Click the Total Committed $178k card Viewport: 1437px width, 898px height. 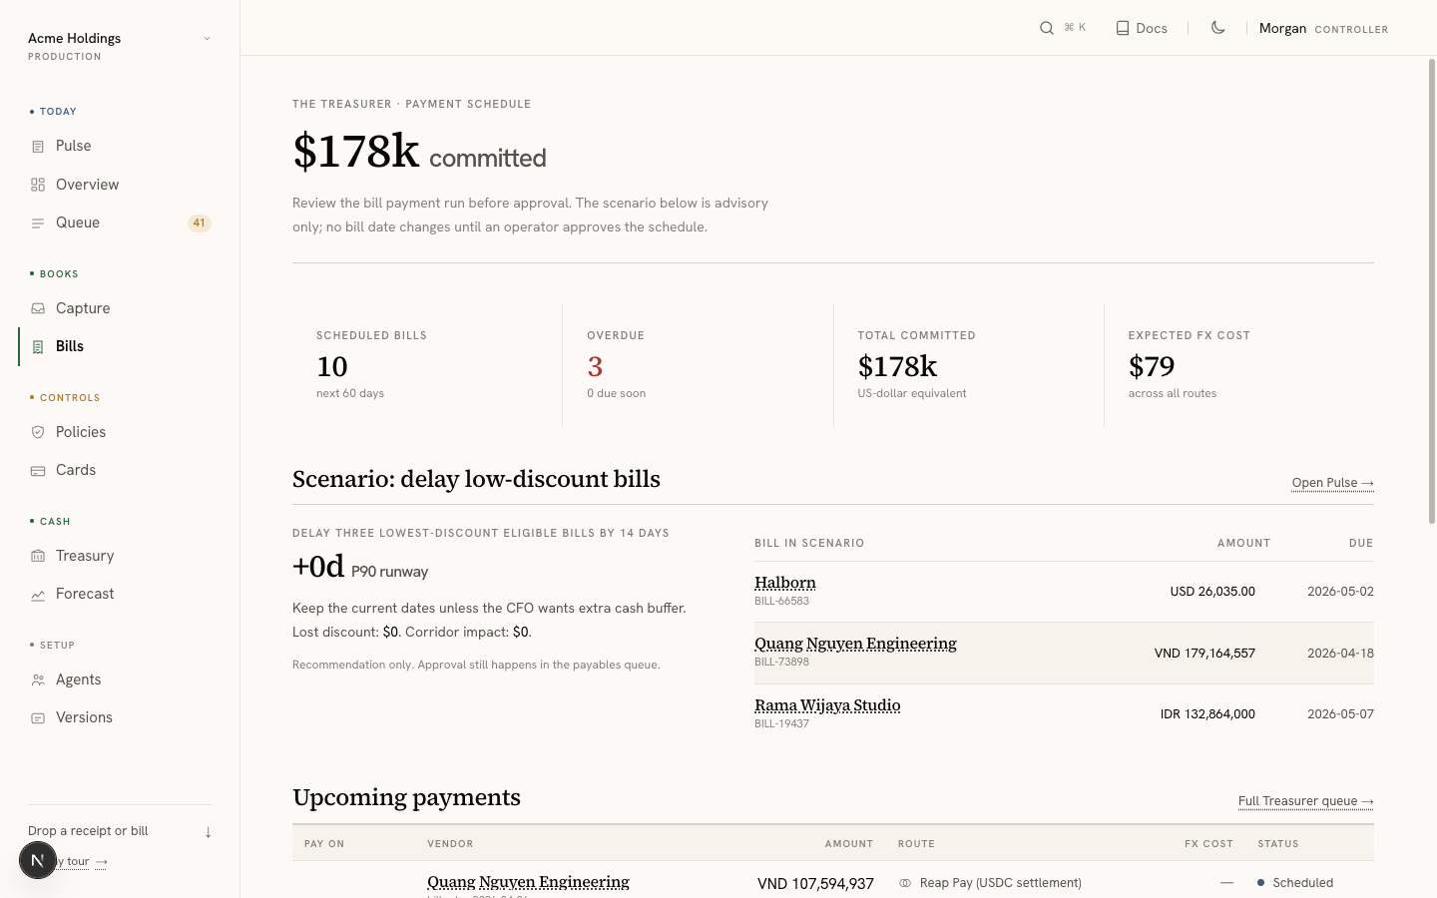pos(968,364)
